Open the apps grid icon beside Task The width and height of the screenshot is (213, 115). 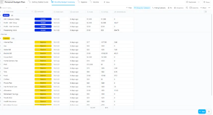coord(209,111)
